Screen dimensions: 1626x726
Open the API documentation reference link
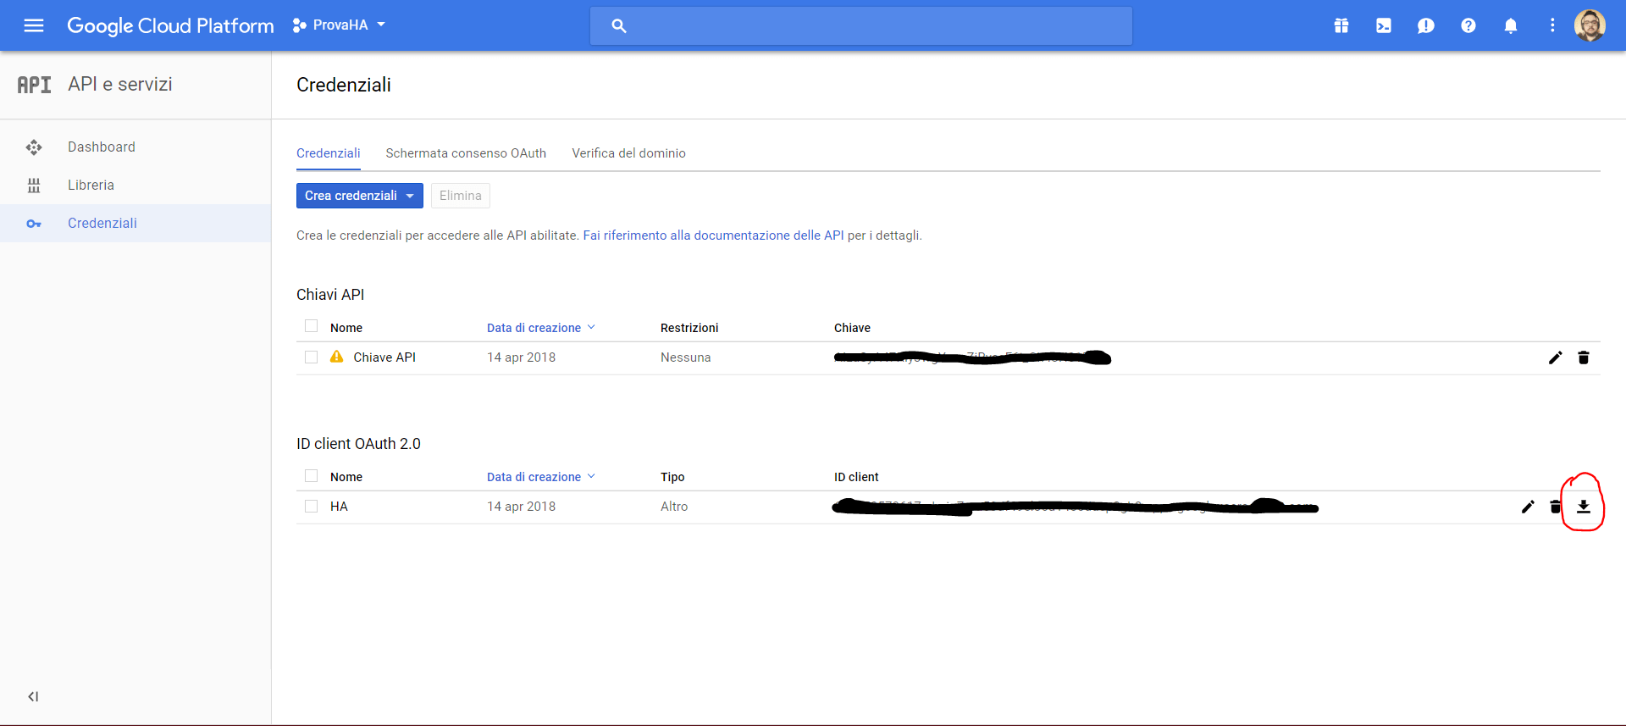point(713,236)
